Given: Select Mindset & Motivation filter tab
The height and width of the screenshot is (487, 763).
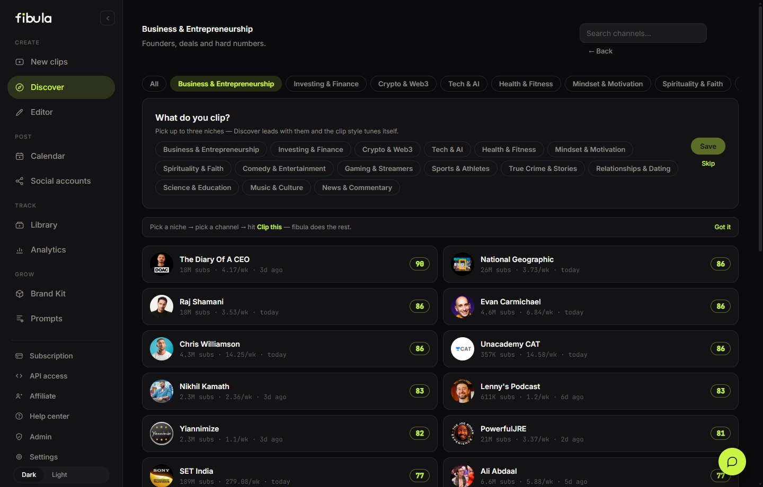Looking at the screenshot, I should point(608,84).
